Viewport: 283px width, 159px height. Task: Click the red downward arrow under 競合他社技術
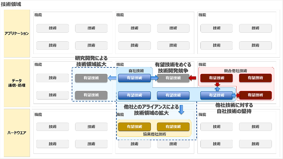(217, 85)
